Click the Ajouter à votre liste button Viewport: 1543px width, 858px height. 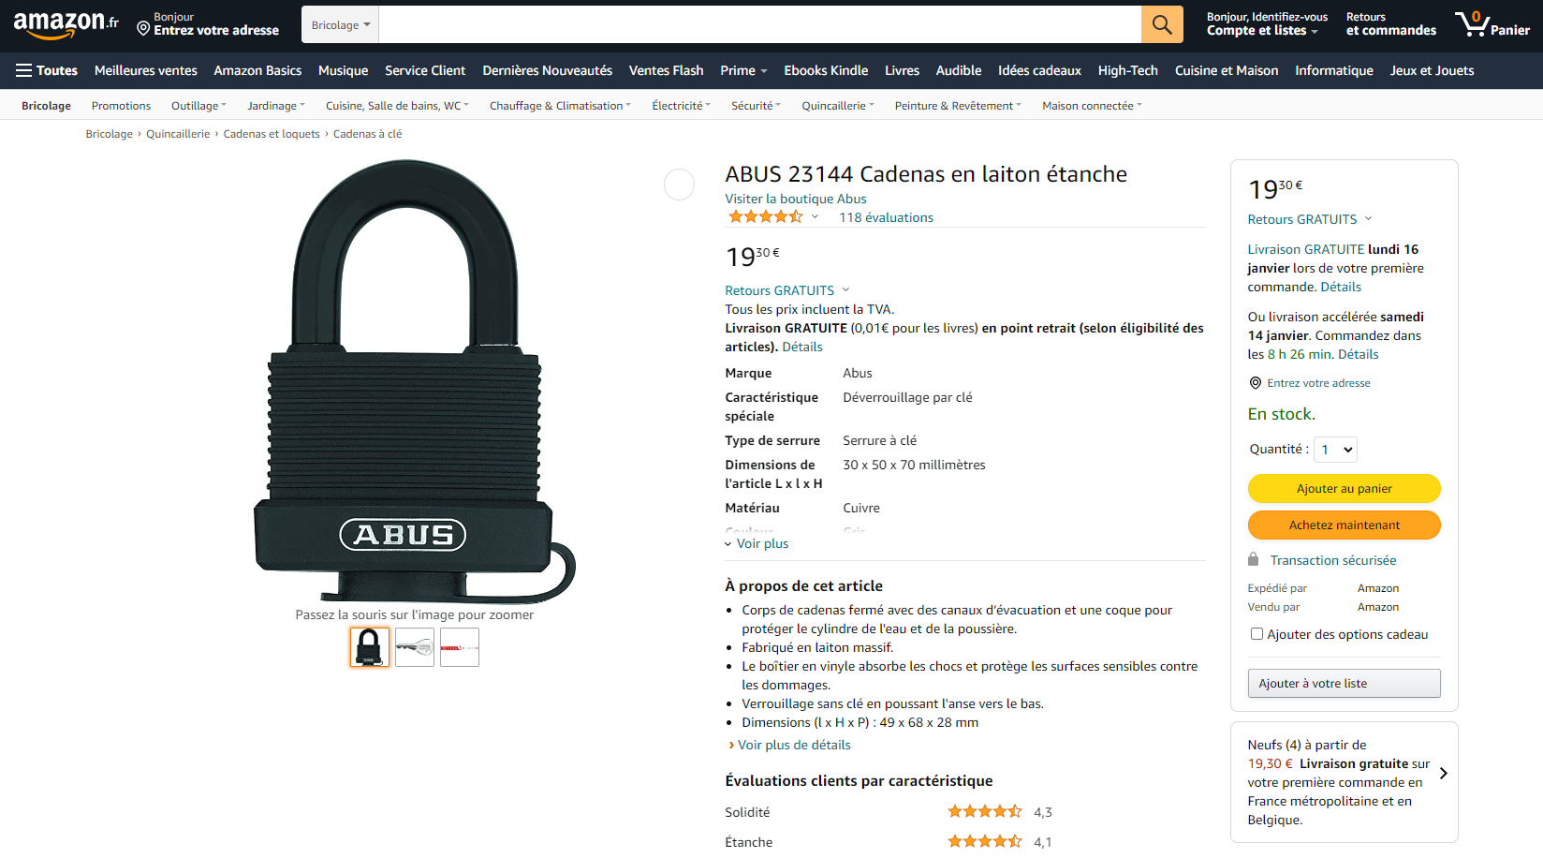1344,683
